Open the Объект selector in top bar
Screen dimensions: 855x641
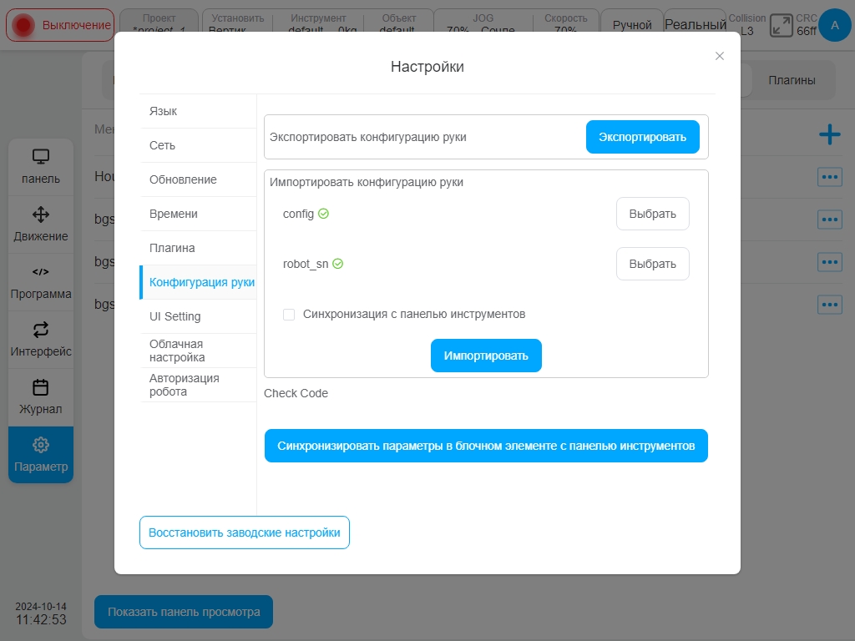398,23
